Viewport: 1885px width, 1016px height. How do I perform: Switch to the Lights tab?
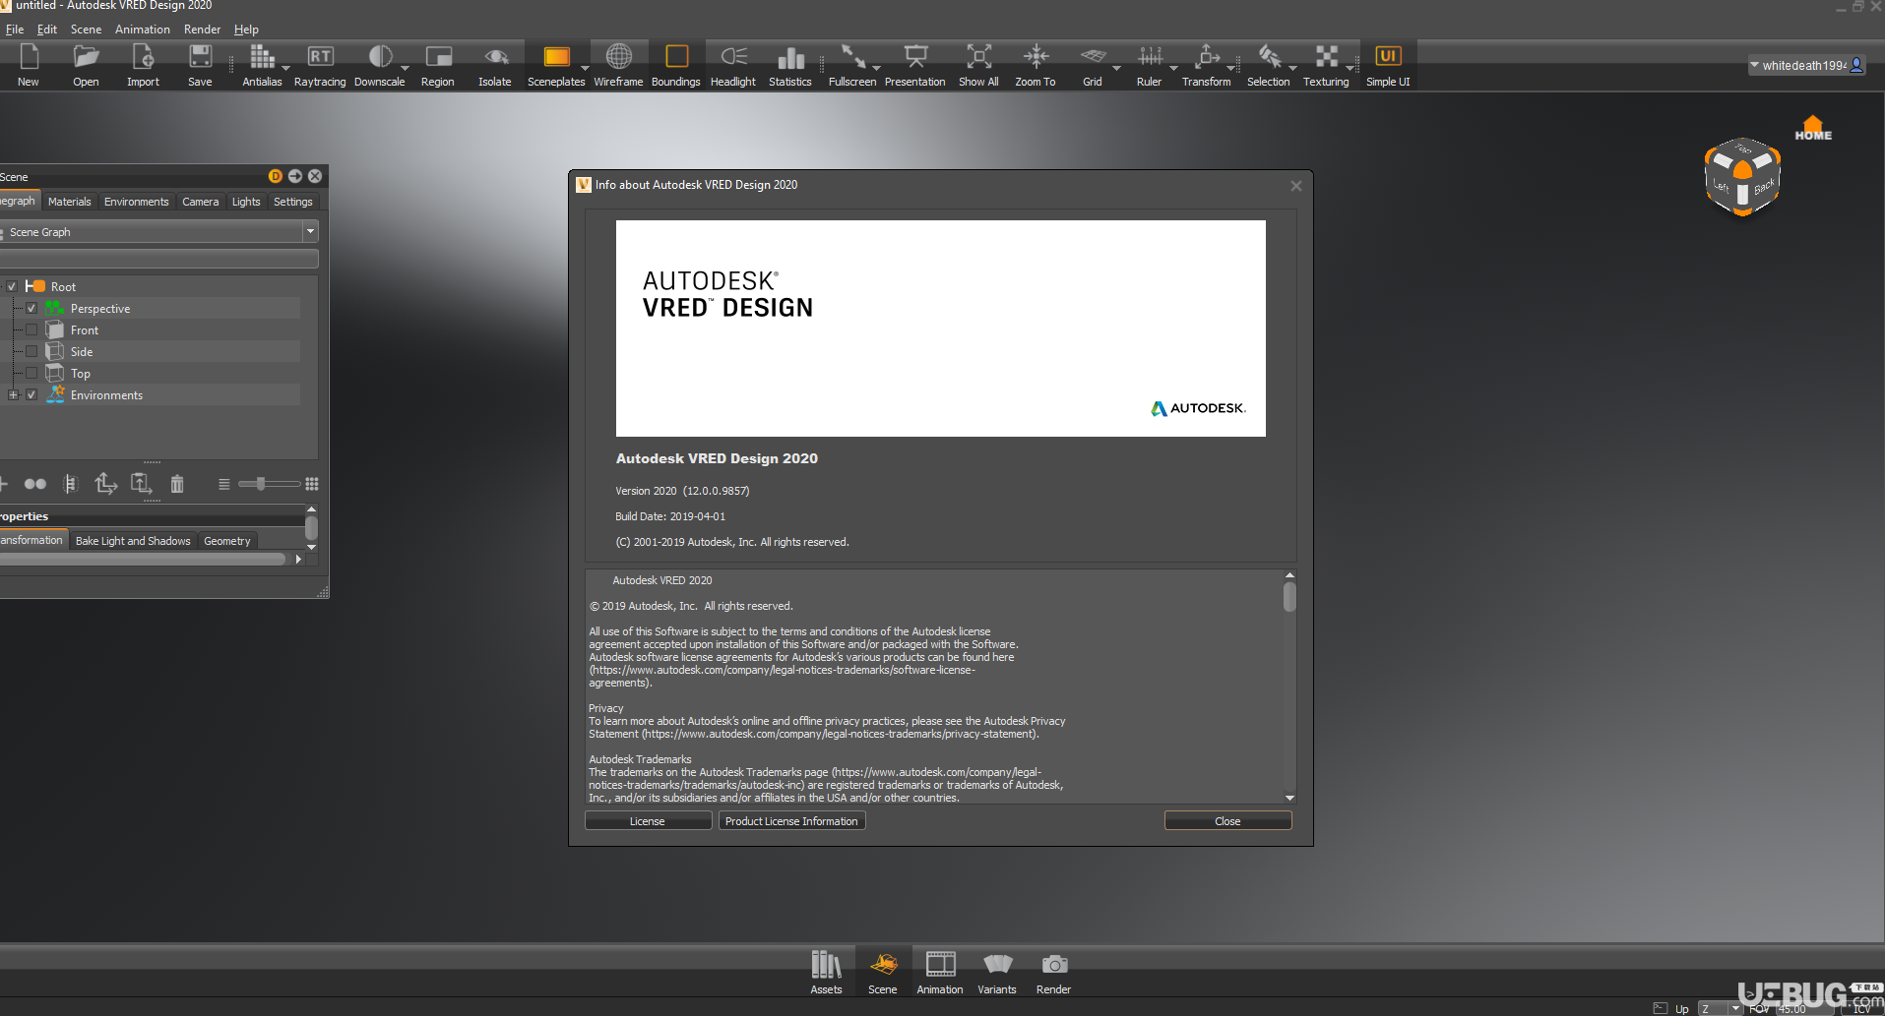pos(246,202)
